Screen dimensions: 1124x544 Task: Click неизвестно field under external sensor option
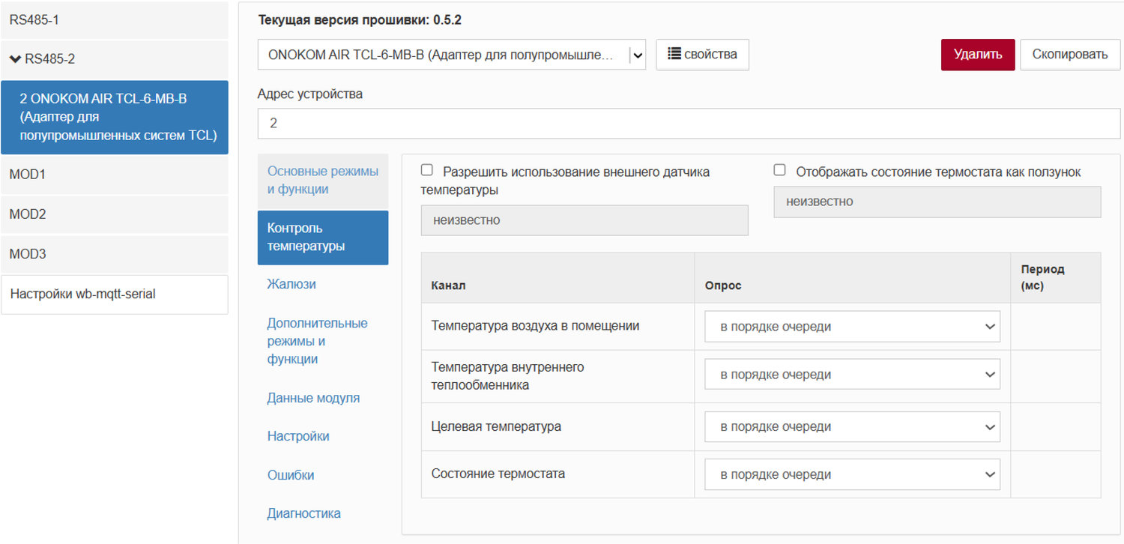coord(584,220)
